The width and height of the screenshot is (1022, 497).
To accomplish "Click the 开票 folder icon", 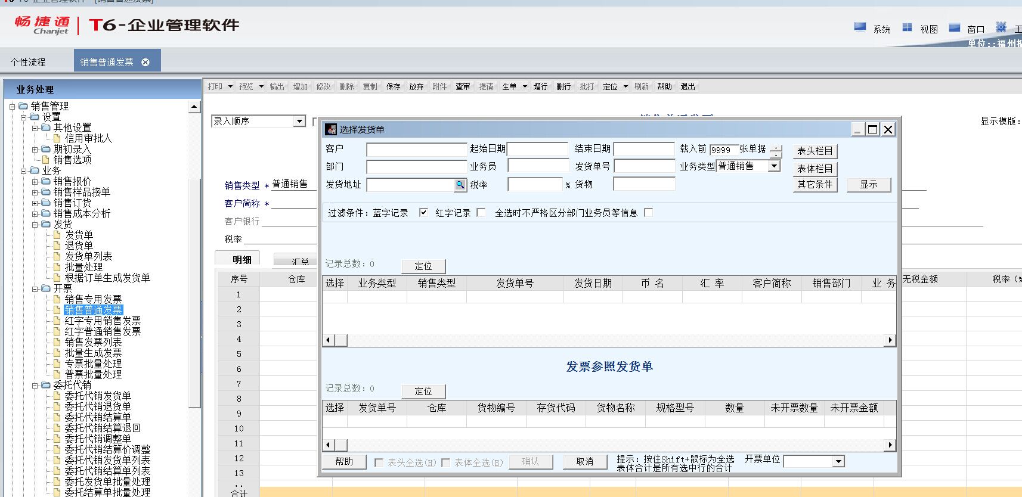I will 45,288.
